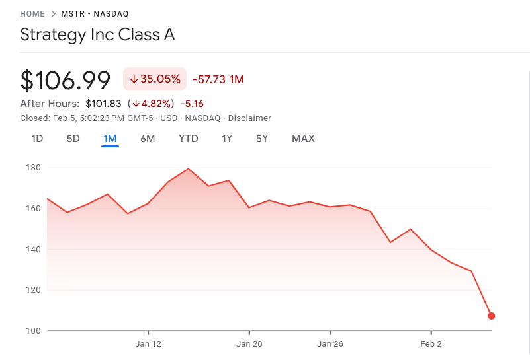Click the MSTR • NASDAQ breadcrumb

(95, 14)
